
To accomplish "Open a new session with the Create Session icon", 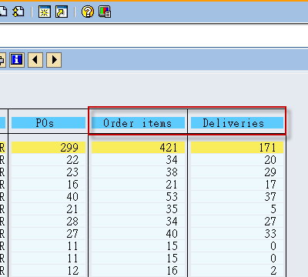I will pos(45,12).
